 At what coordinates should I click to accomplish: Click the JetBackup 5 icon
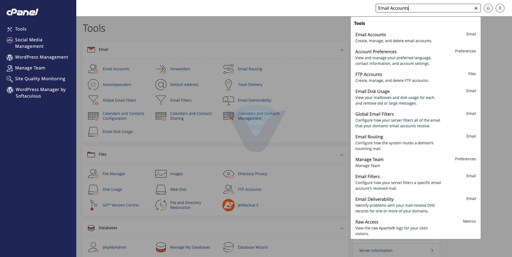(229, 205)
